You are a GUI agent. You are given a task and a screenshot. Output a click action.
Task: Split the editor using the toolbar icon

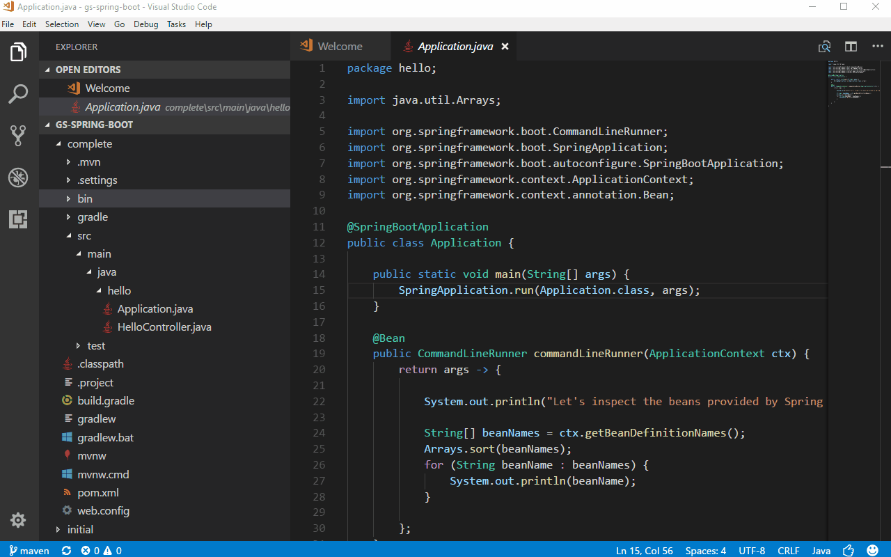851,46
